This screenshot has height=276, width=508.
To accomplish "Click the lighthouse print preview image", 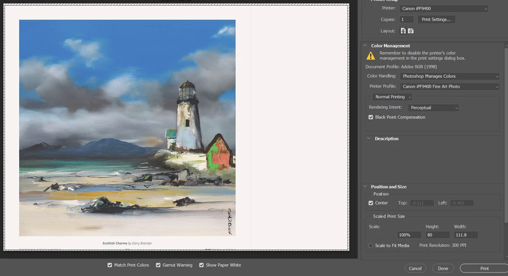I will [128, 128].
